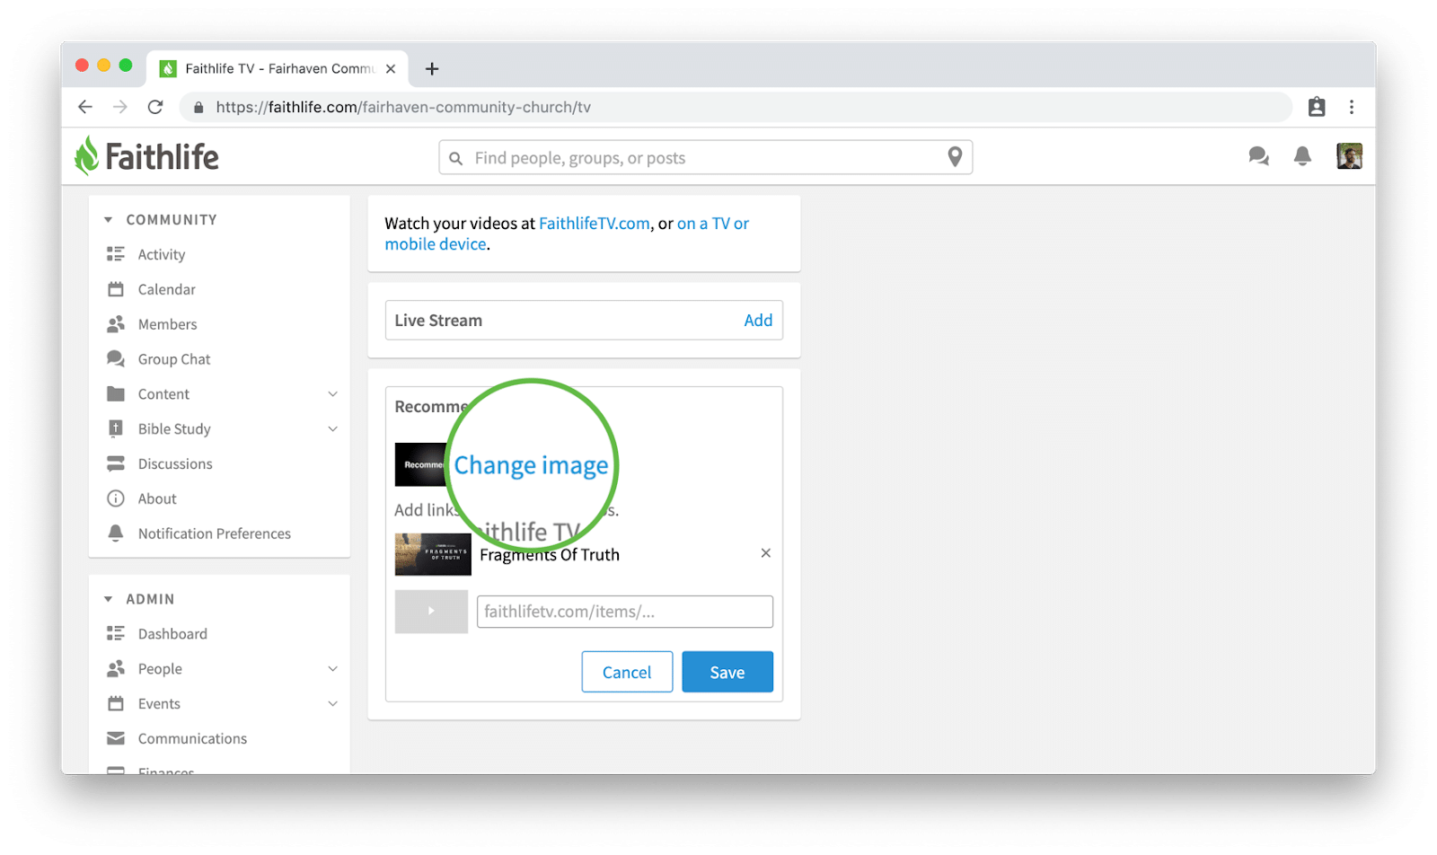Click the Calendar sidebar icon

(x=116, y=289)
